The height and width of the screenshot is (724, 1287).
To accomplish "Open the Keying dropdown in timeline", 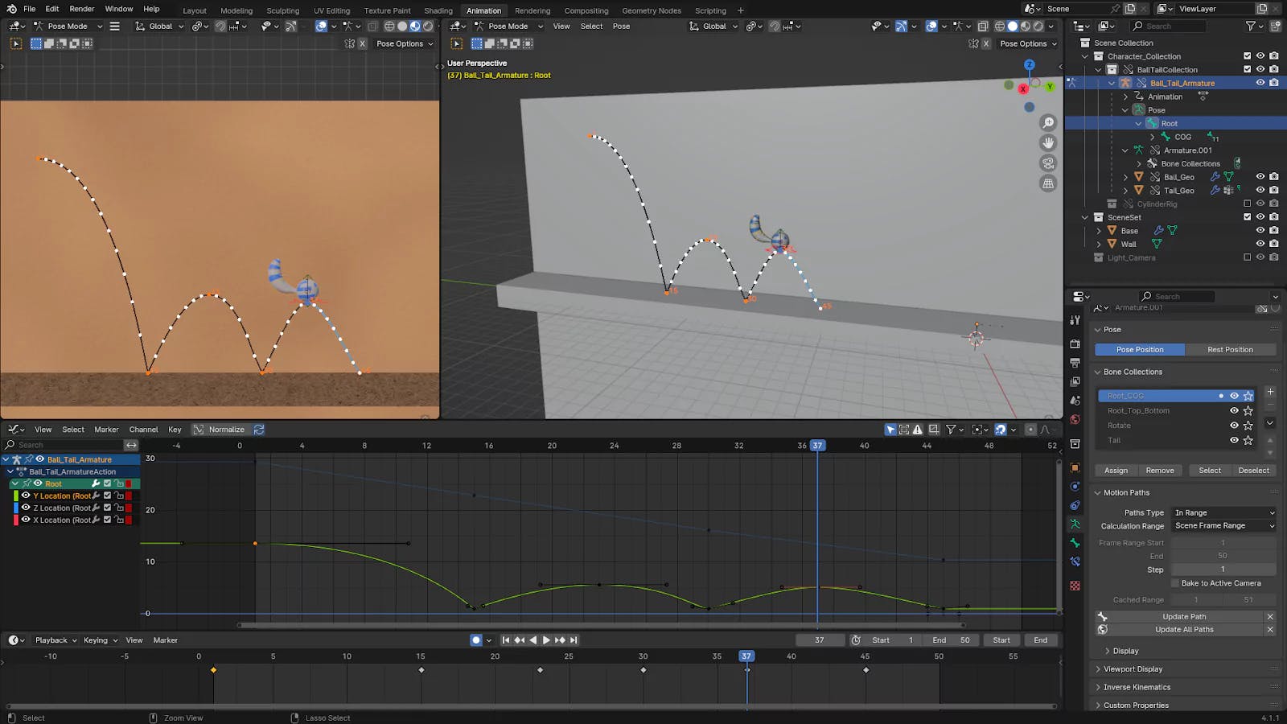I will pos(101,640).
